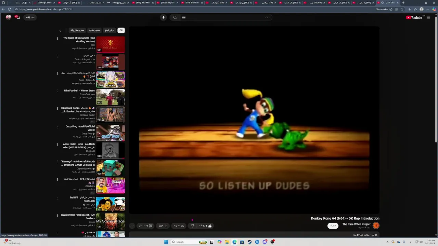438x246 pixels.
Task: Start voice search with microphone icon
Action: point(163,17)
